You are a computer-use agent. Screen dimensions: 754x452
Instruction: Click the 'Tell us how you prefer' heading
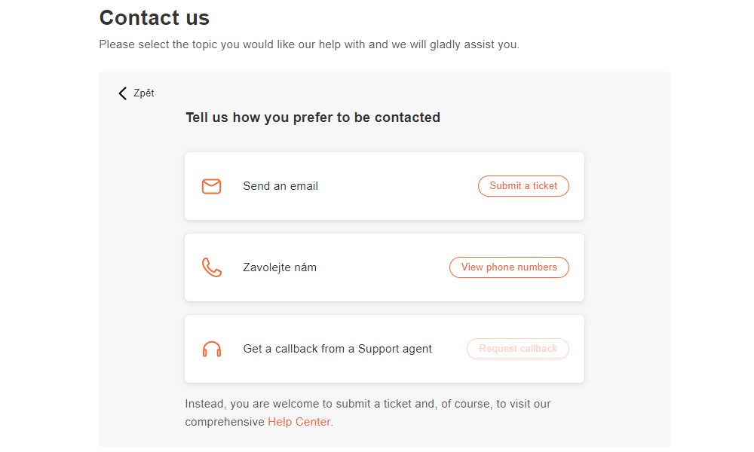coord(313,118)
